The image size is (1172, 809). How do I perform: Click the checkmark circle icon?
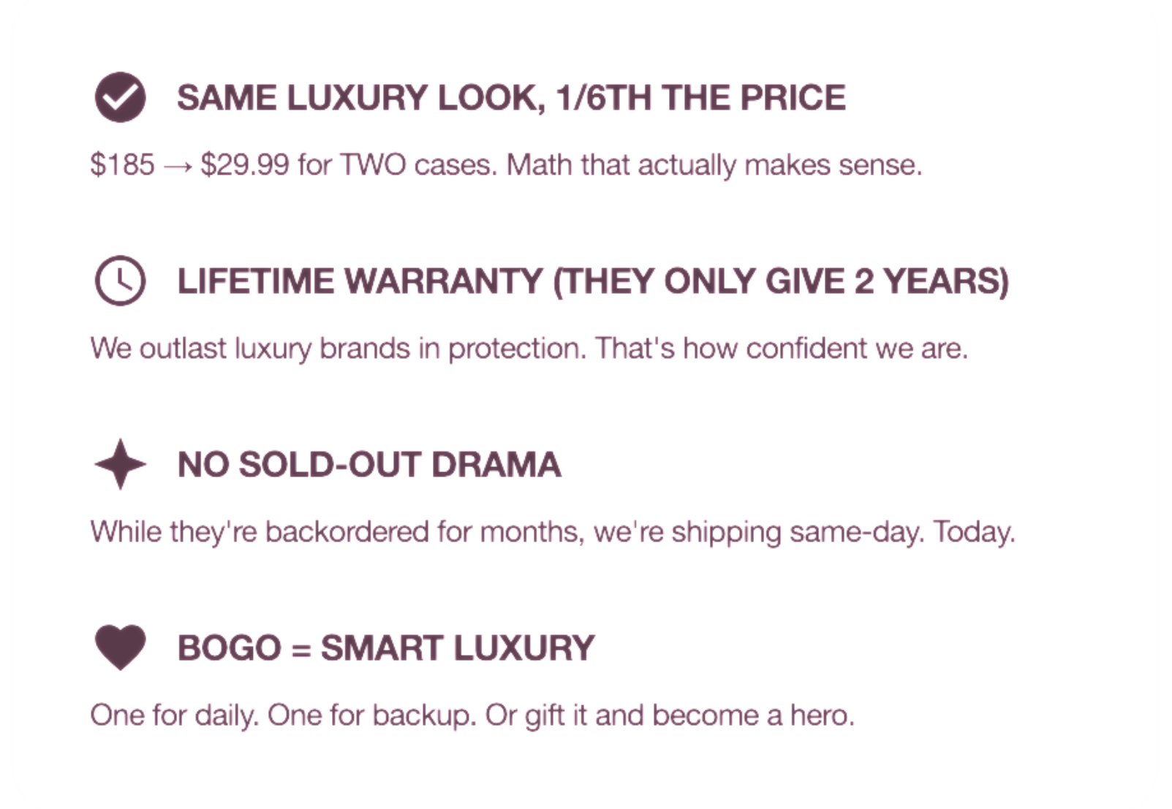click(120, 97)
